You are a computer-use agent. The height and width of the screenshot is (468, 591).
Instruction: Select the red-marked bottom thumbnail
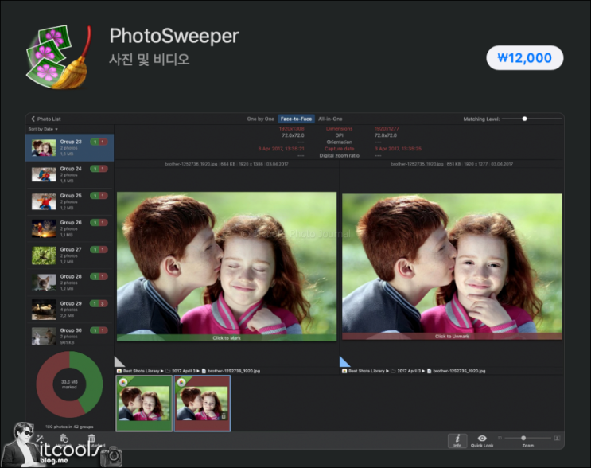(202, 404)
